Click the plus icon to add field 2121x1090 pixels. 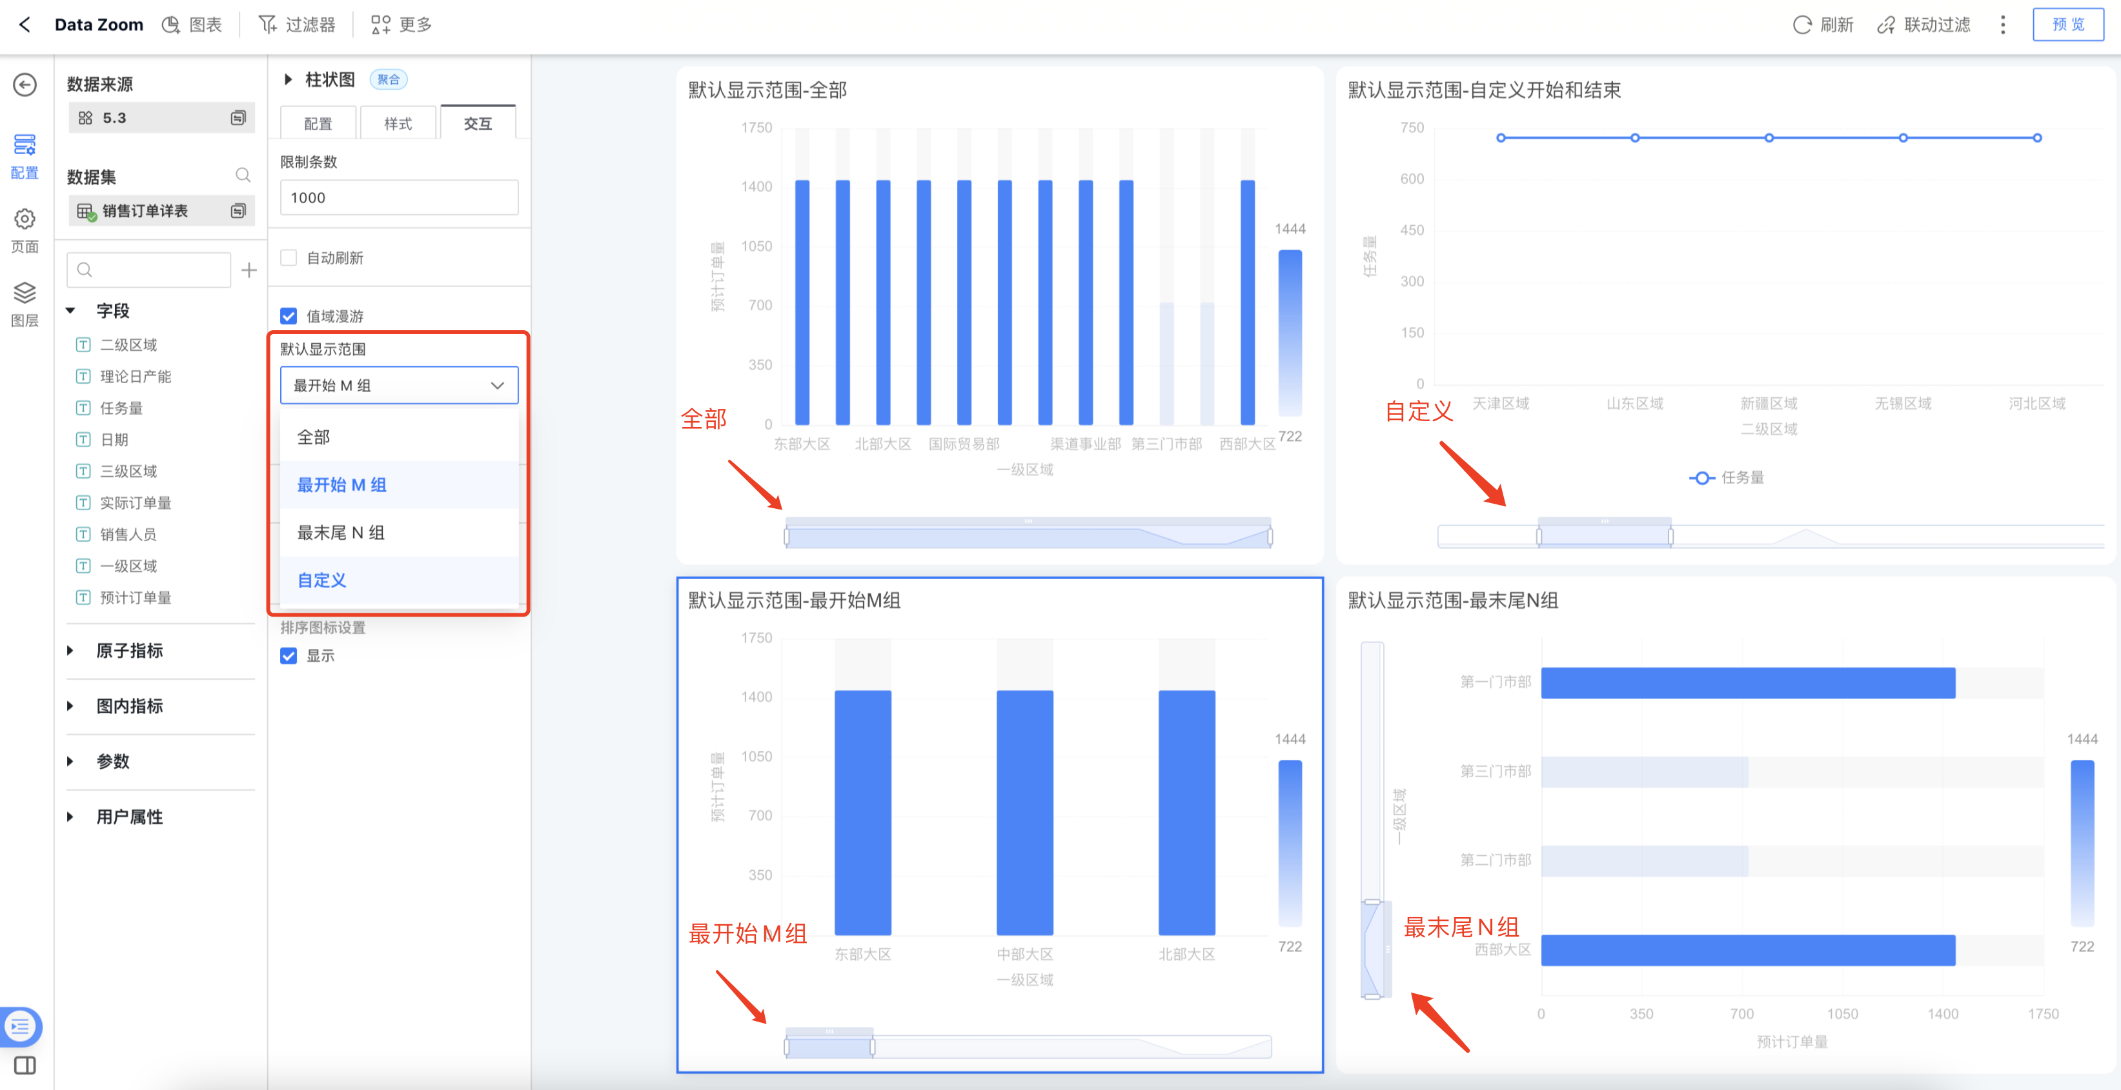coord(249,270)
